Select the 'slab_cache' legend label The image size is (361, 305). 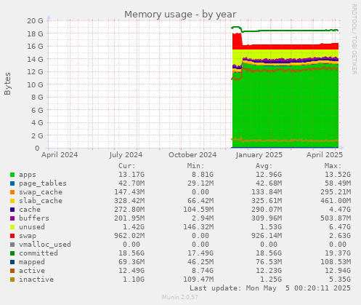pos(41,201)
